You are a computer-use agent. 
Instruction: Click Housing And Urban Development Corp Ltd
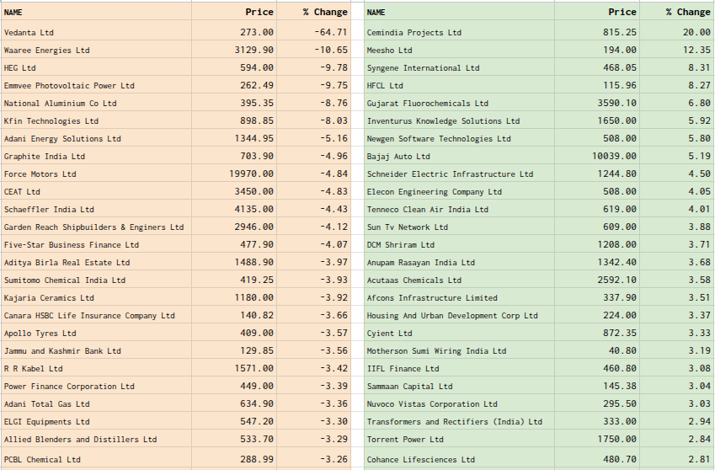(459, 316)
